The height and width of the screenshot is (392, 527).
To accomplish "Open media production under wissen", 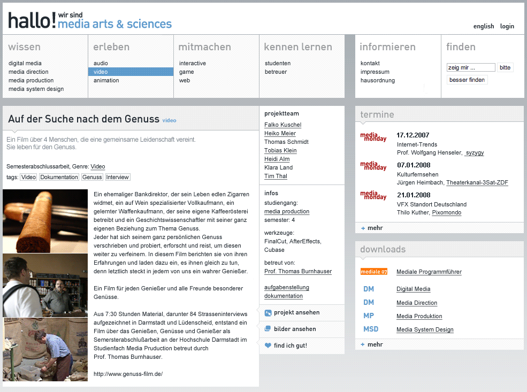I will pos(31,80).
